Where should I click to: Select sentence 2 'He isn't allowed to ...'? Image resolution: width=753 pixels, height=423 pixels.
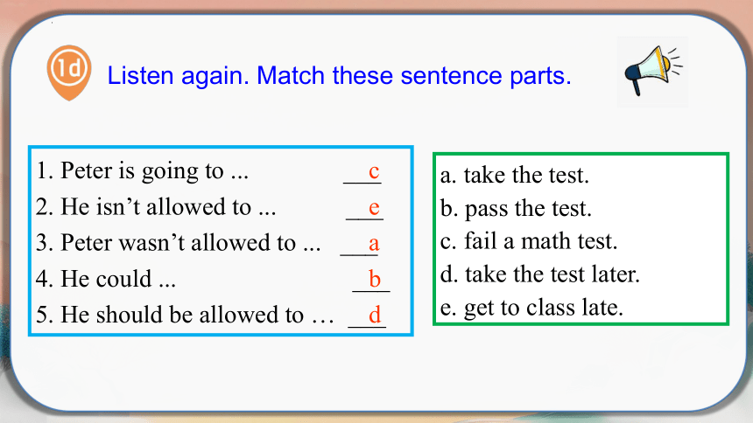(156, 207)
